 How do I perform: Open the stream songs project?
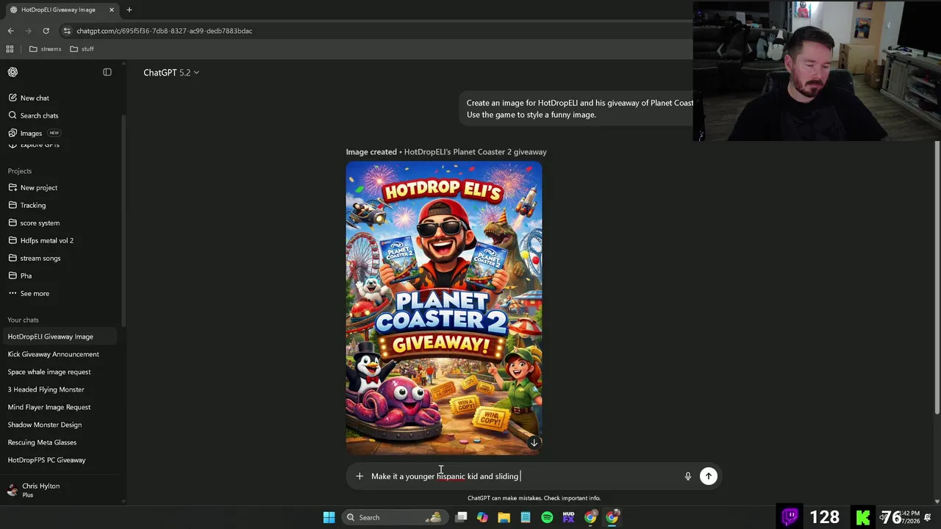click(x=40, y=258)
